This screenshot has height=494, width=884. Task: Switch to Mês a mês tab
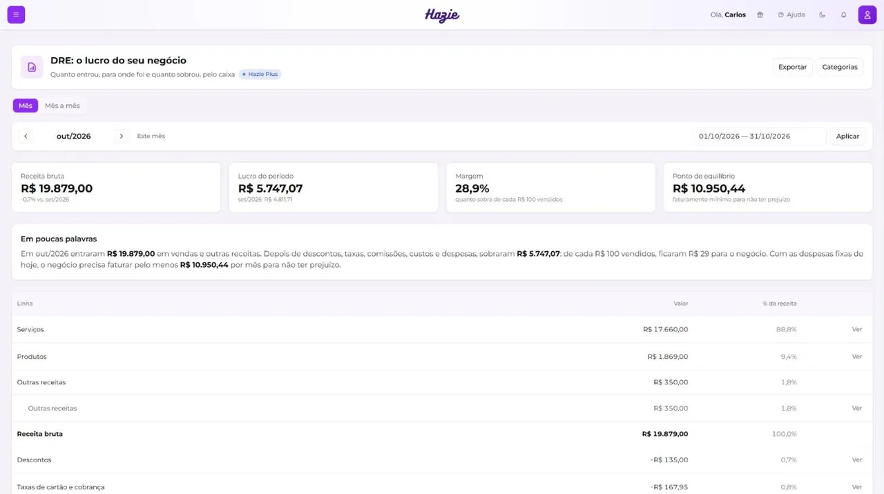click(62, 106)
